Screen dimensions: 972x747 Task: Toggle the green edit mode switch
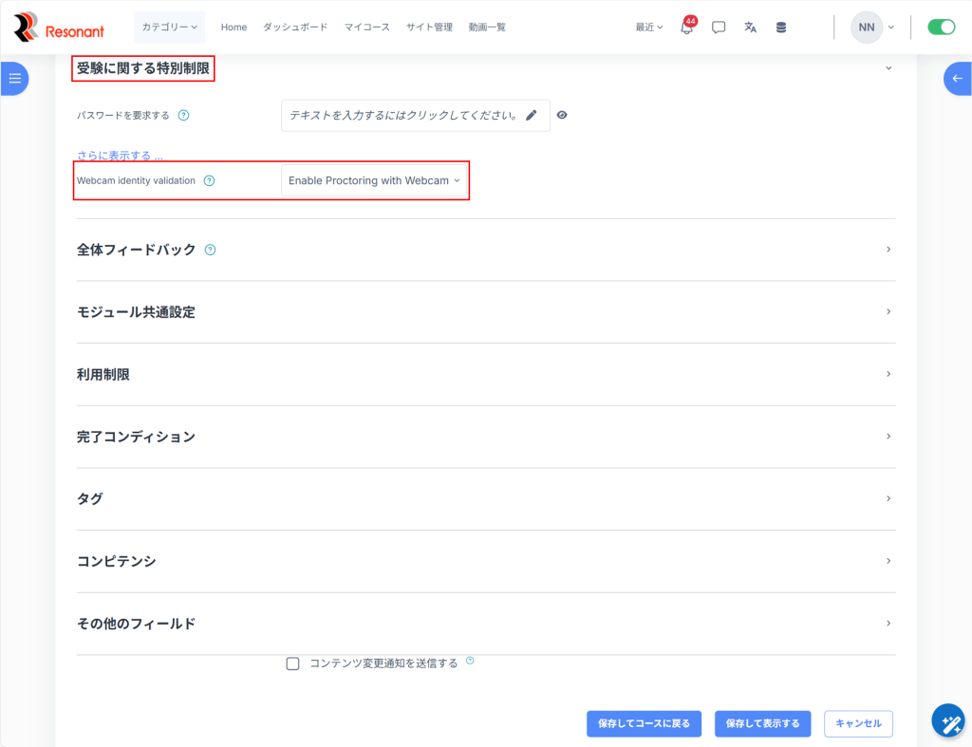tap(941, 28)
